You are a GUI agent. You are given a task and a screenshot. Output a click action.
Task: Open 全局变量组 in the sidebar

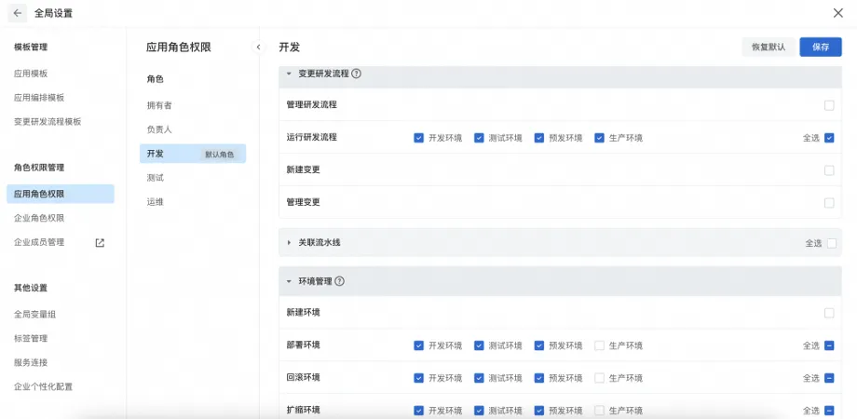35,314
